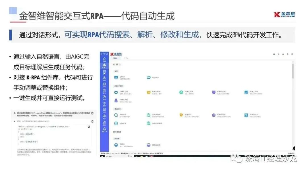The image size is (307, 172).
Task: Click the 机器人 section heading
Action: 117,64
